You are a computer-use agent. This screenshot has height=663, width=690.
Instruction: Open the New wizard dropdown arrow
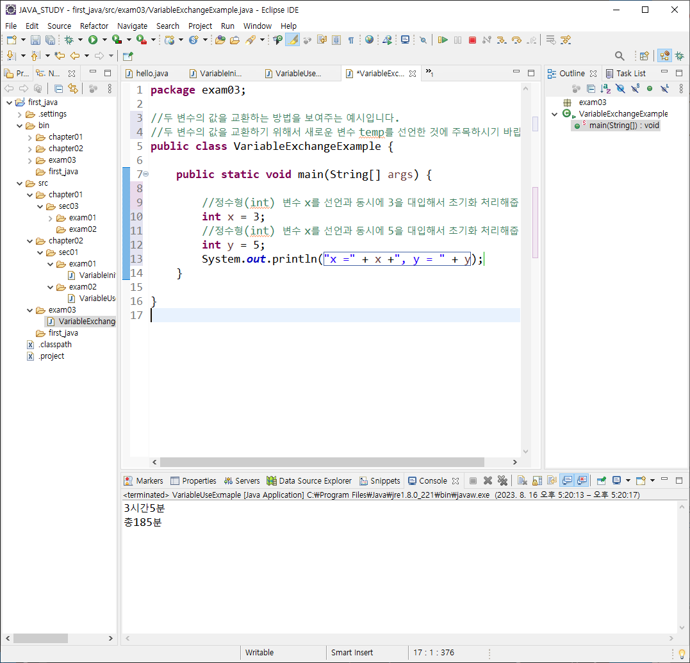pos(23,40)
